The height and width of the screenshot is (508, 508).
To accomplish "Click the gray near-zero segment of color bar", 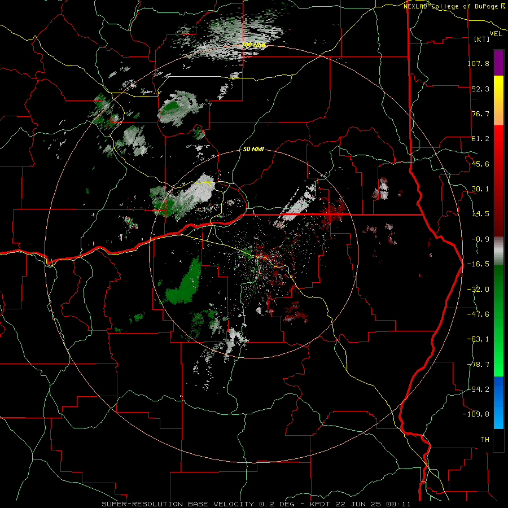I will click(498, 251).
